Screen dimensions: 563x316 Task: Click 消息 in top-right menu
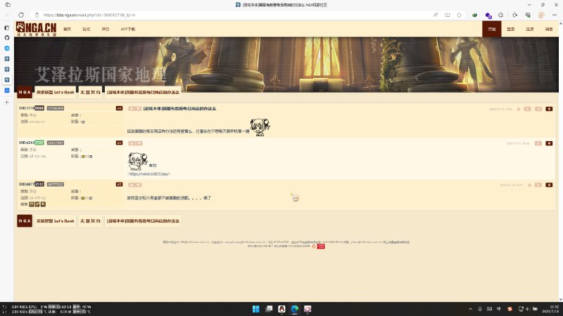click(x=549, y=29)
